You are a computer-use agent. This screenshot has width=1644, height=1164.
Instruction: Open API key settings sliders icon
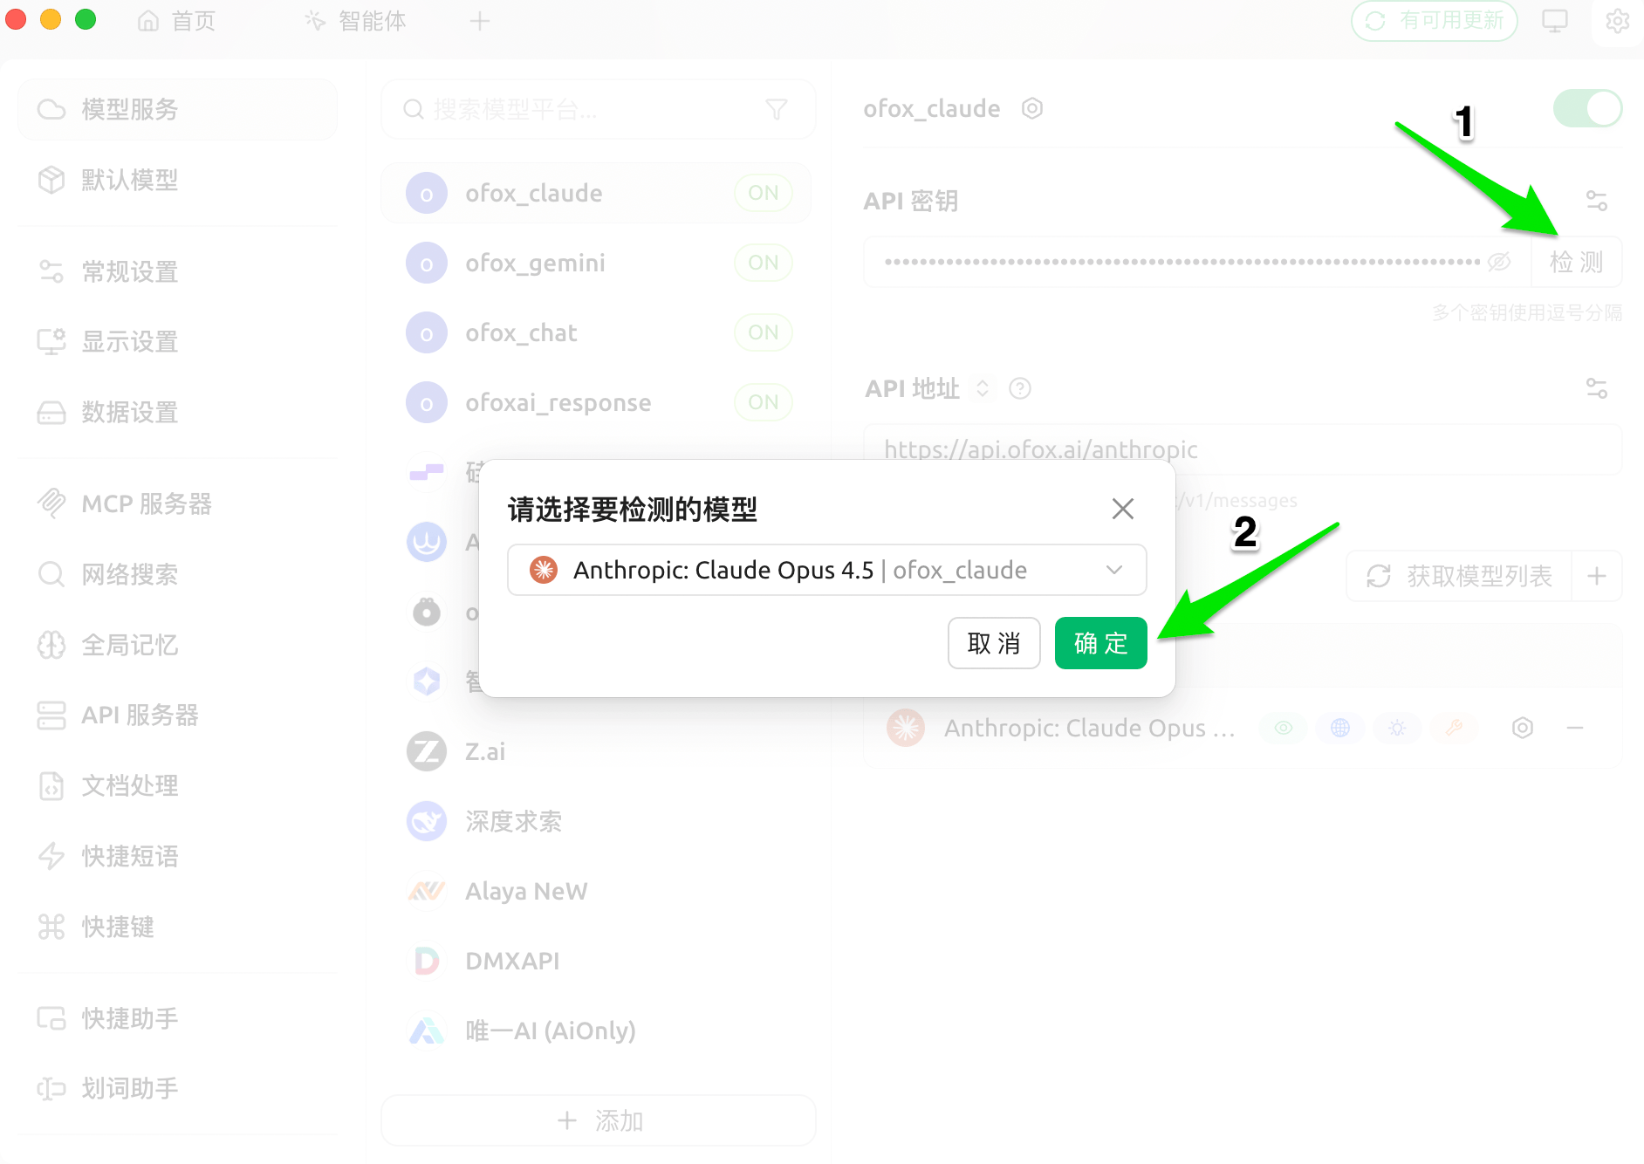tap(1597, 201)
